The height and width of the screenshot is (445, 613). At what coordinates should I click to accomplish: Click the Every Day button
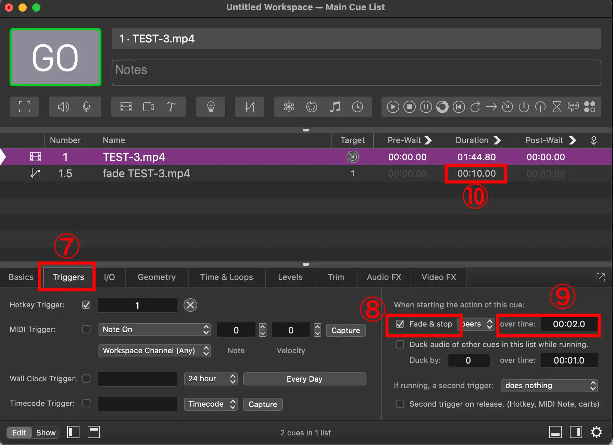[x=304, y=379]
